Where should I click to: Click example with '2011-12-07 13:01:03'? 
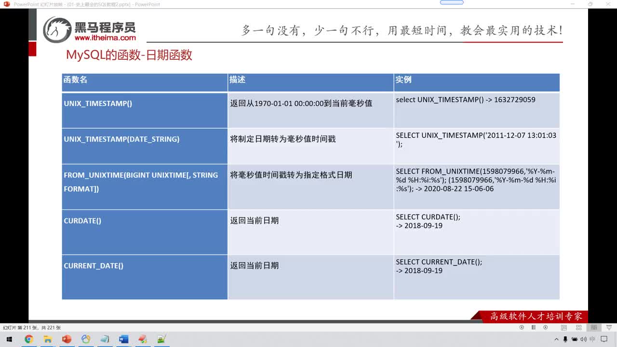tap(476, 140)
